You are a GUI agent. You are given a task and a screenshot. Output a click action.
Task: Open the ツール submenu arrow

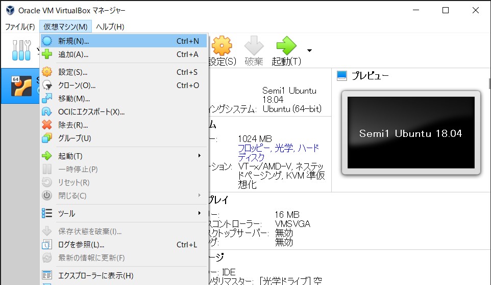pyautogui.click(x=199, y=213)
